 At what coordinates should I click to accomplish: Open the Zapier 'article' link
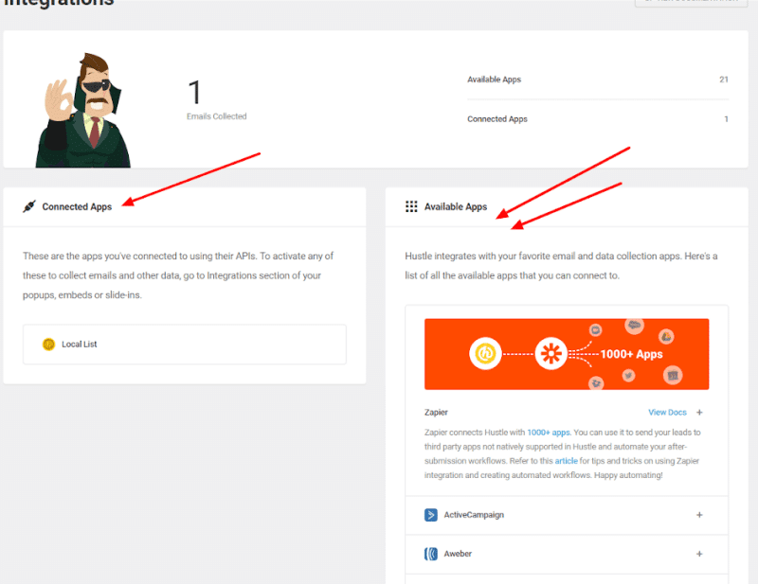(x=566, y=461)
